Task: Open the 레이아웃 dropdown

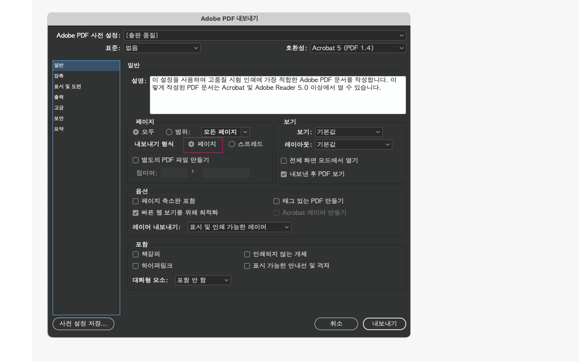Action: pyautogui.click(x=353, y=144)
